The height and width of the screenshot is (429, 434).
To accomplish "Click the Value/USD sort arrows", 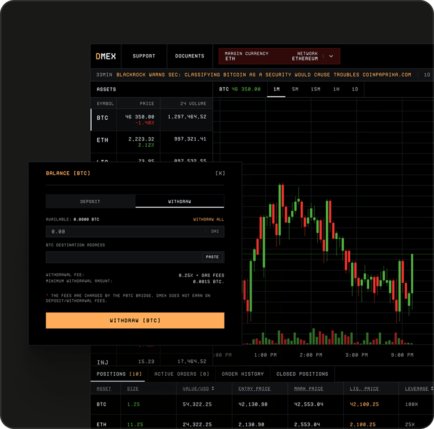I will click(213, 389).
